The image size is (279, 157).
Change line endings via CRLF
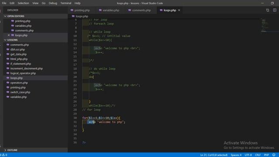tap(258, 155)
